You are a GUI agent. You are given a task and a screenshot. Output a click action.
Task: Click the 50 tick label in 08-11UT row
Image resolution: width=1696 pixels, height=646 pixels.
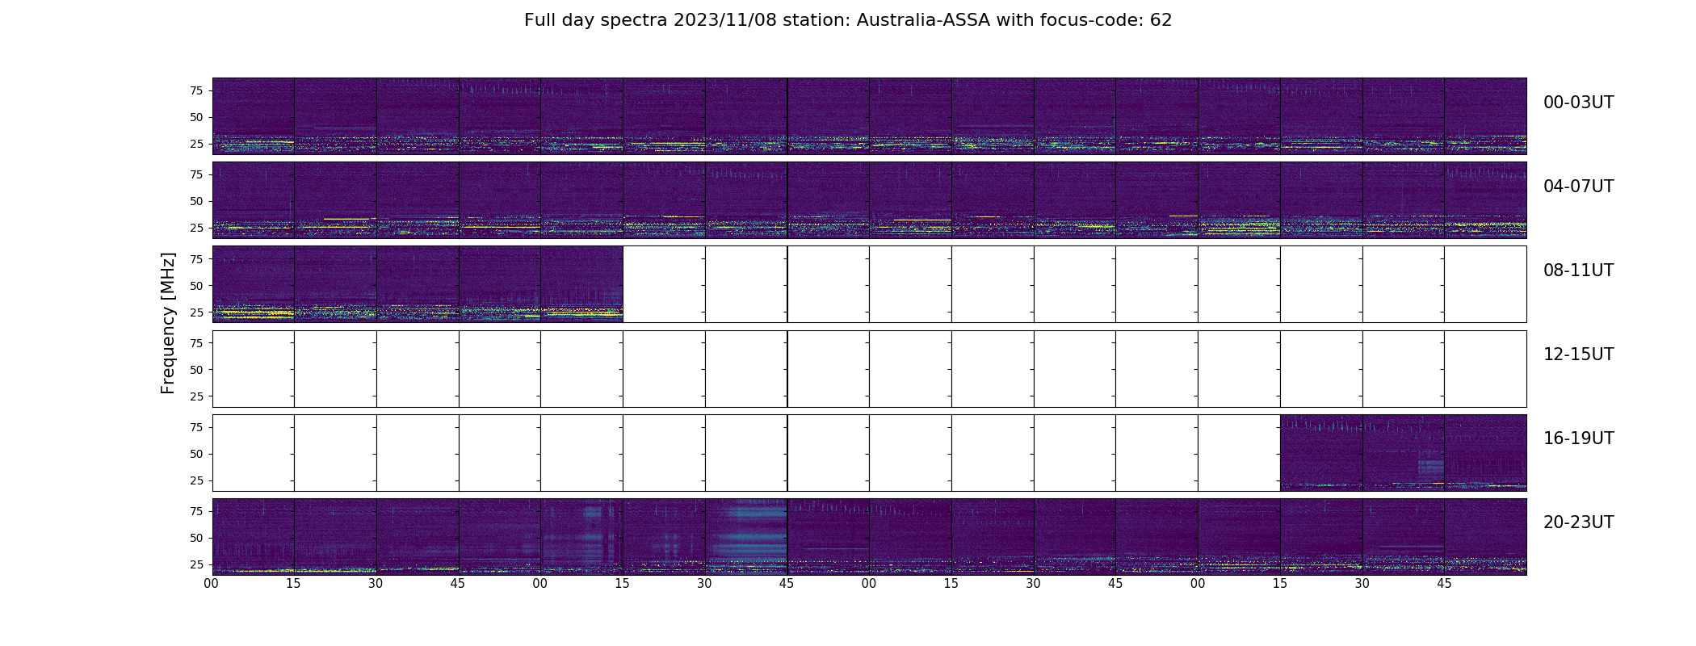196,285
